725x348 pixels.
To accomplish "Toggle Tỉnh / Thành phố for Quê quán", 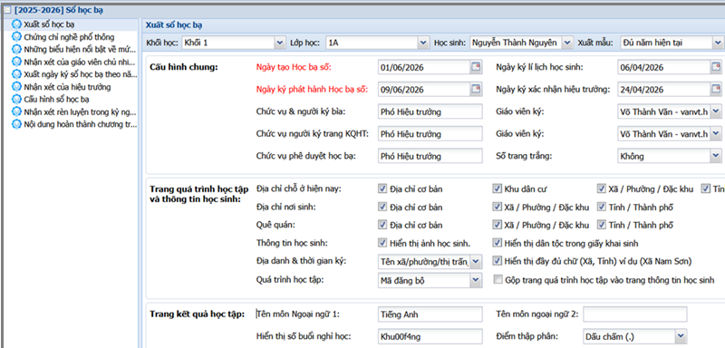I will tap(601, 225).
